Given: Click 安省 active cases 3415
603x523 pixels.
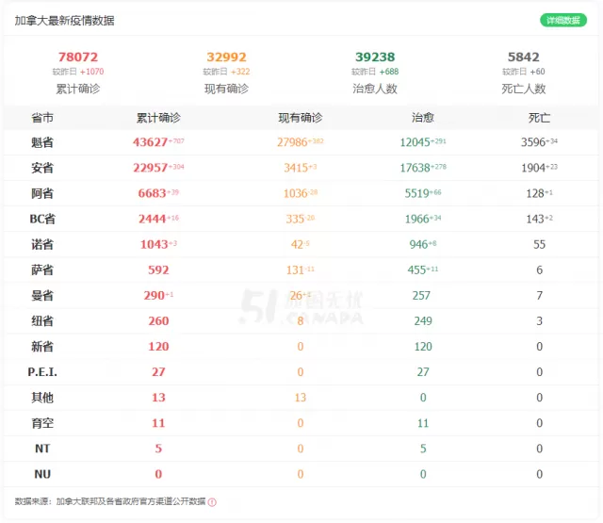Looking at the screenshot, I should coord(296,168).
